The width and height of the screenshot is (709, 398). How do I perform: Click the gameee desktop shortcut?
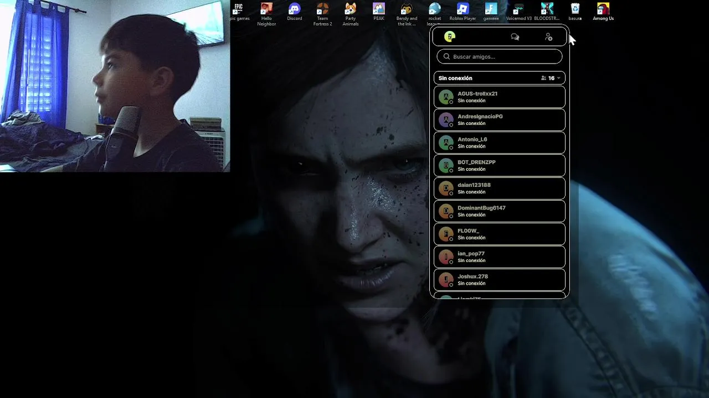pyautogui.click(x=491, y=13)
